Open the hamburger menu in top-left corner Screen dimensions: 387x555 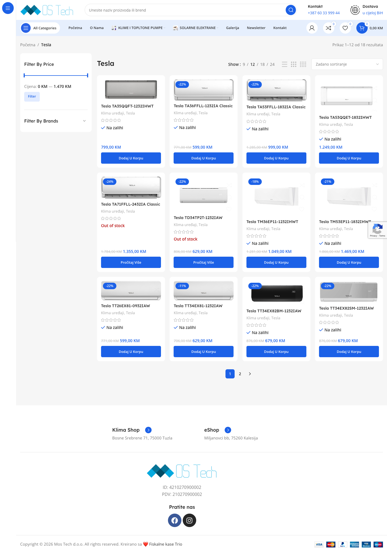[8, 8]
